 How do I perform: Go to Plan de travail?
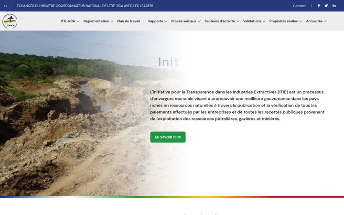tap(129, 21)
